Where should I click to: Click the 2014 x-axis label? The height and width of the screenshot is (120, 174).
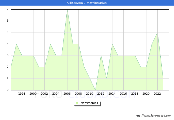[112, 94]
